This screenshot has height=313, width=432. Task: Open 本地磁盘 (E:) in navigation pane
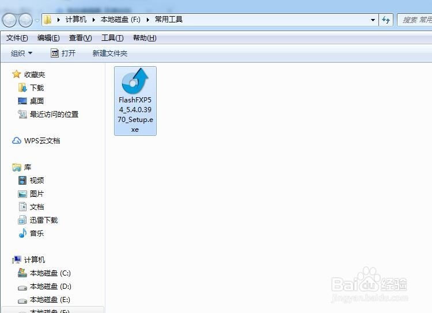click(50, 300)
